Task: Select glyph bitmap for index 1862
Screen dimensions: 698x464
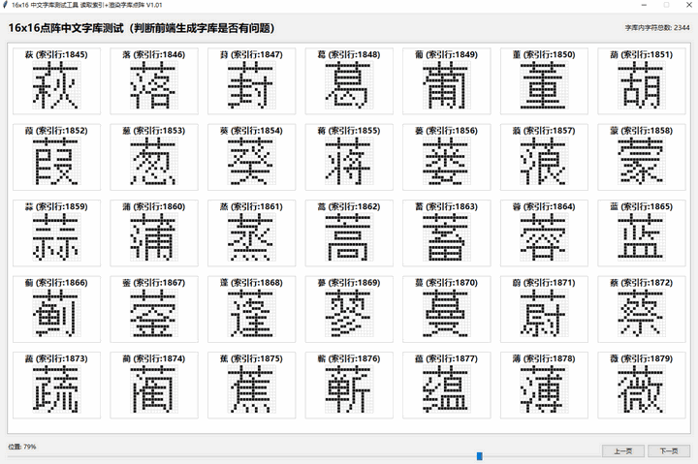Action: (x=349, y=237)
